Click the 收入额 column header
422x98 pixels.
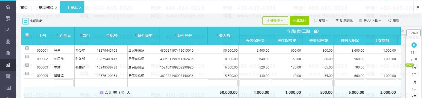pos(223,36)
